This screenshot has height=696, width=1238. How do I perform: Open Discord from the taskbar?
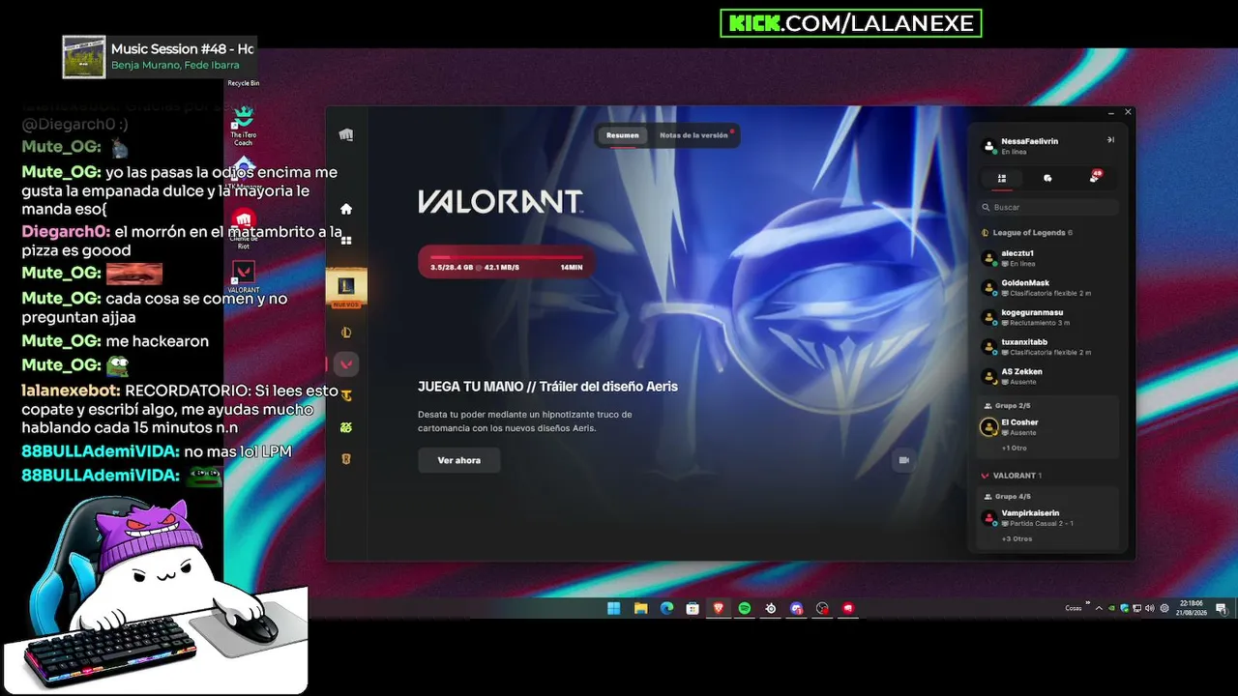pyautogui.click(x=796, y=608)
